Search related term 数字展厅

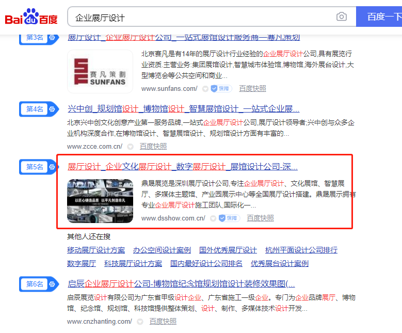[82, 263]
